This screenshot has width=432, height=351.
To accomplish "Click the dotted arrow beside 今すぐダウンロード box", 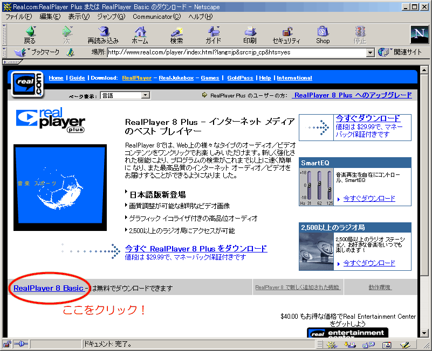I will coord(317,128).
